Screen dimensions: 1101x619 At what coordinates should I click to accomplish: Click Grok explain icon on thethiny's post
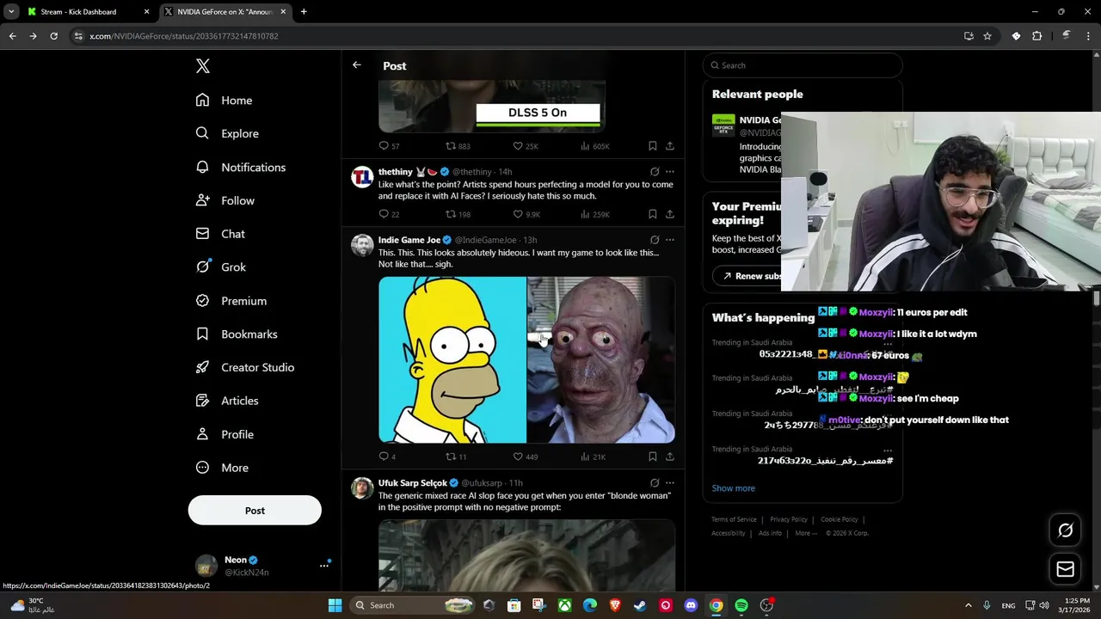click(655, 172)
